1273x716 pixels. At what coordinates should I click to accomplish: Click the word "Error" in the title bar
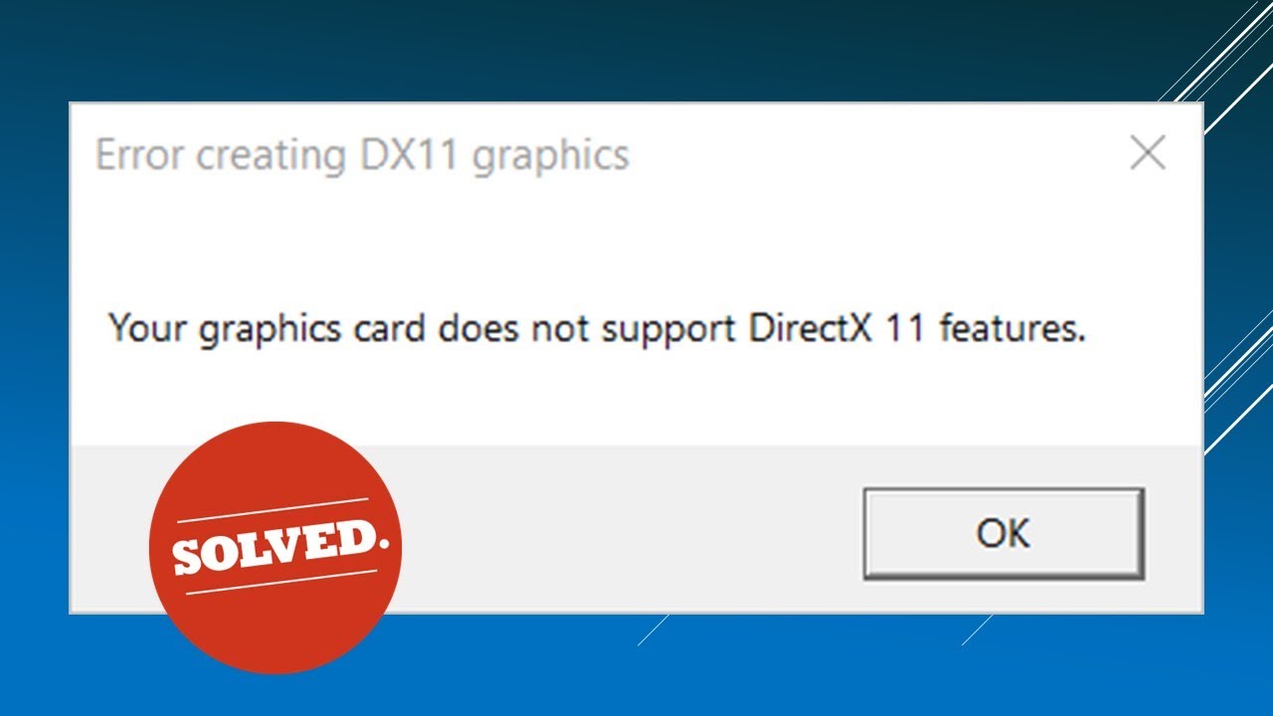coord(139,155)
